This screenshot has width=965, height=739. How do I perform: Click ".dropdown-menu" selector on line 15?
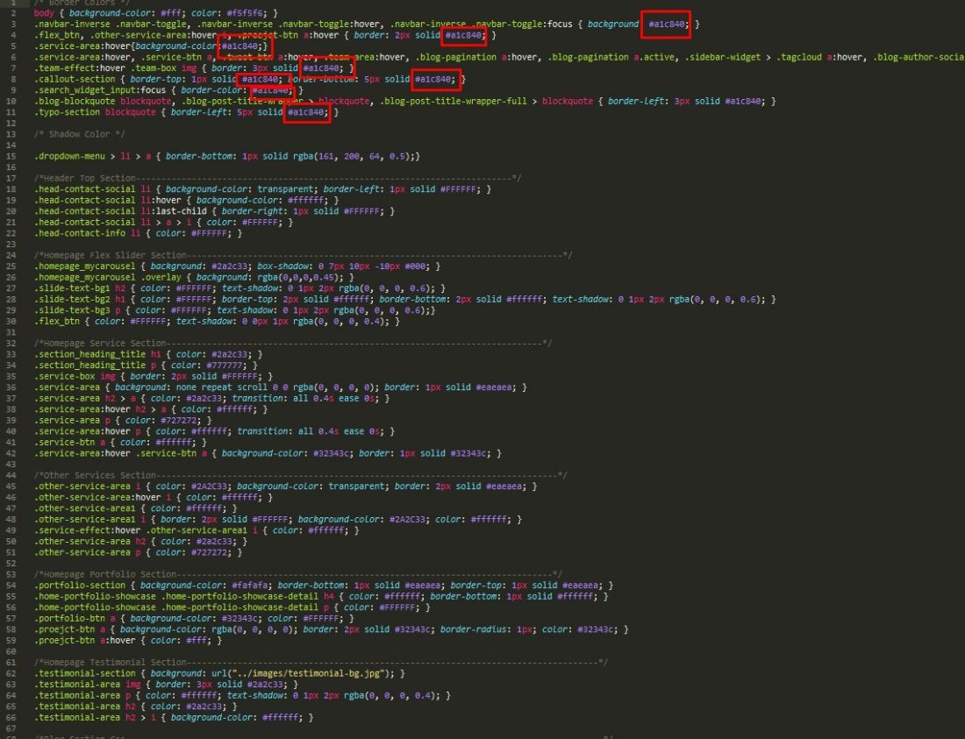click(69, 157)
